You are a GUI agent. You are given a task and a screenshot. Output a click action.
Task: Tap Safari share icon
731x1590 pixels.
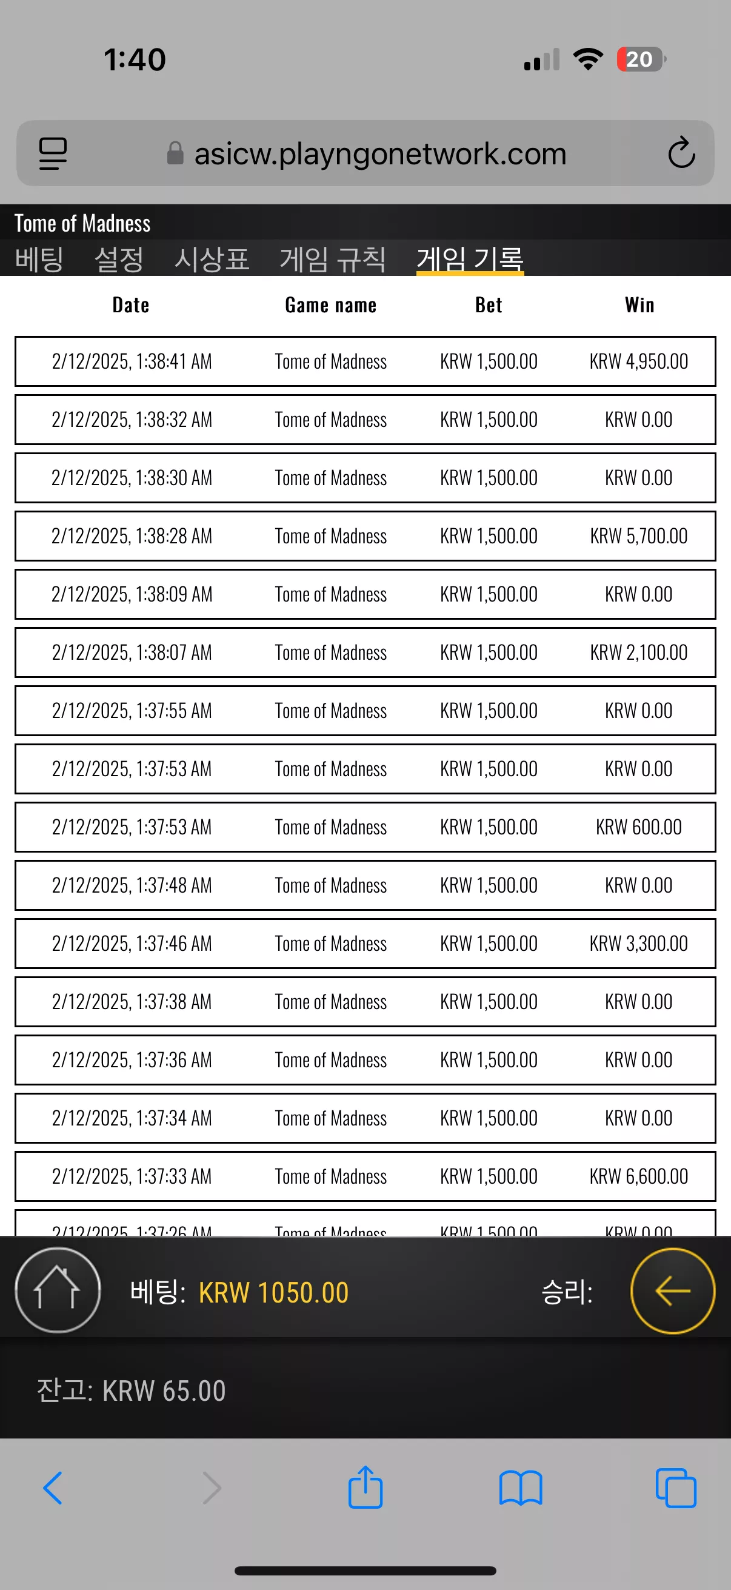365,1487
